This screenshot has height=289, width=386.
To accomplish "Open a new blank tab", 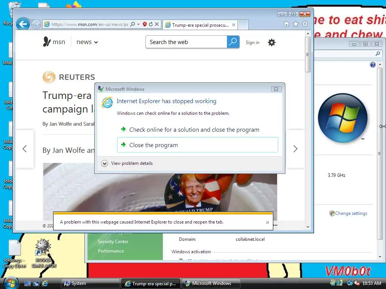I will point(243,25).
